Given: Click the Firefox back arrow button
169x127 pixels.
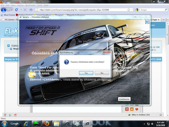Looking at the screenshot, I should [3, 10].
